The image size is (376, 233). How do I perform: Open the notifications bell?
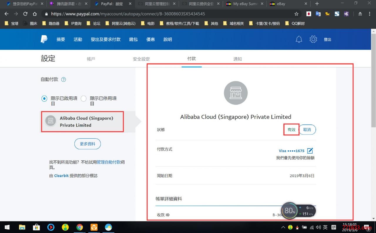pyautogui.click(x=299, y=39)
